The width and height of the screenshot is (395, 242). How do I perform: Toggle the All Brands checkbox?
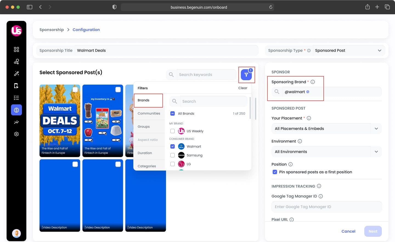pyautogui.click(x=173, y=113)
